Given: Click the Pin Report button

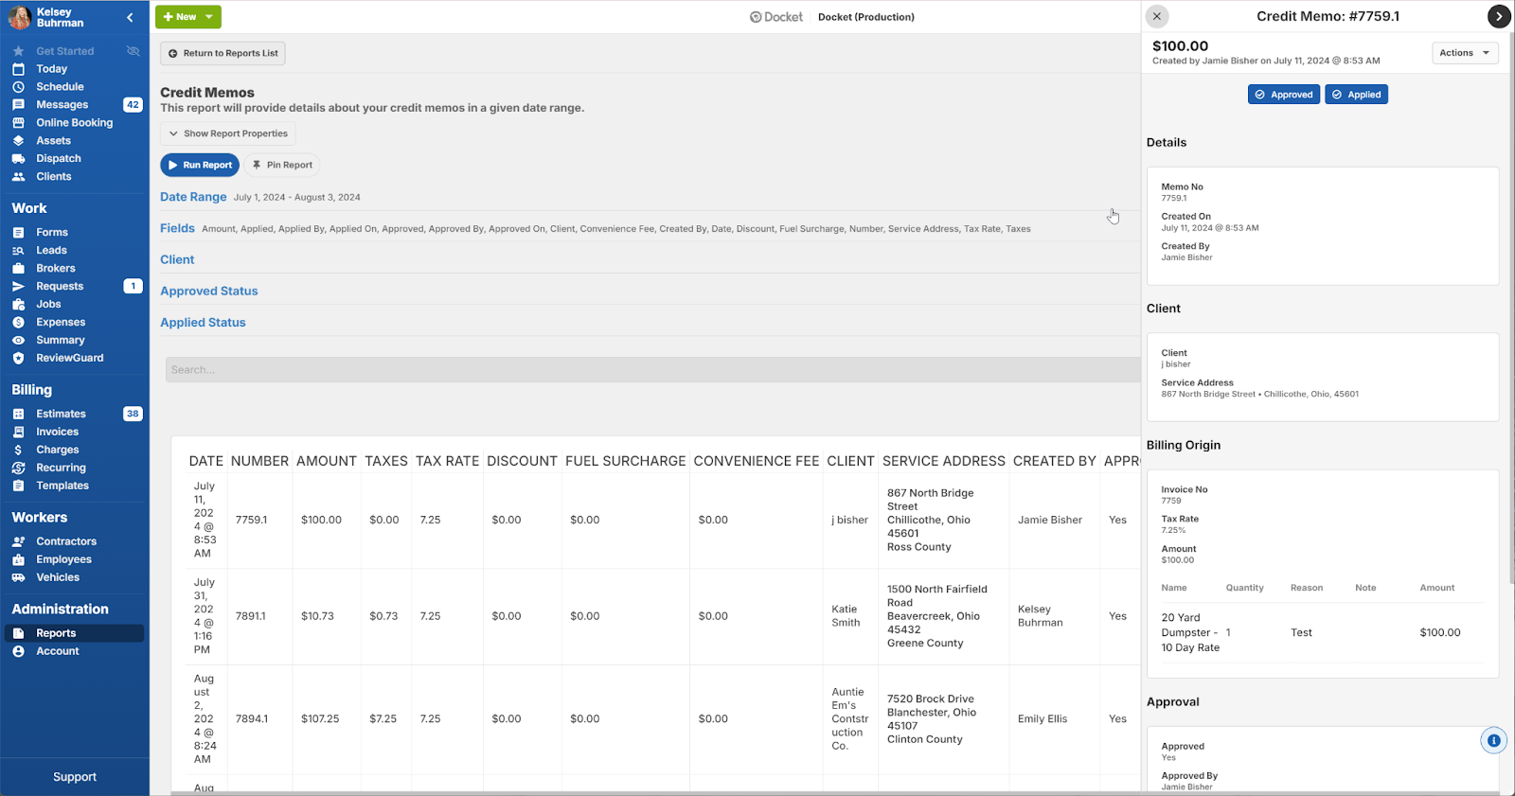Looking at the screenshot, I should 282,165.
